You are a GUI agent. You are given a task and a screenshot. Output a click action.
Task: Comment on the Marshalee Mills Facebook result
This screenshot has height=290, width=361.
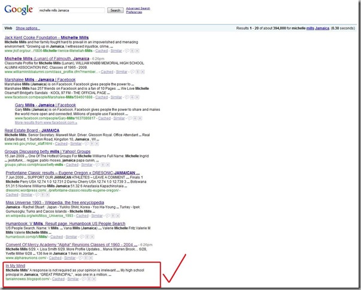click(x=127, y=97)
